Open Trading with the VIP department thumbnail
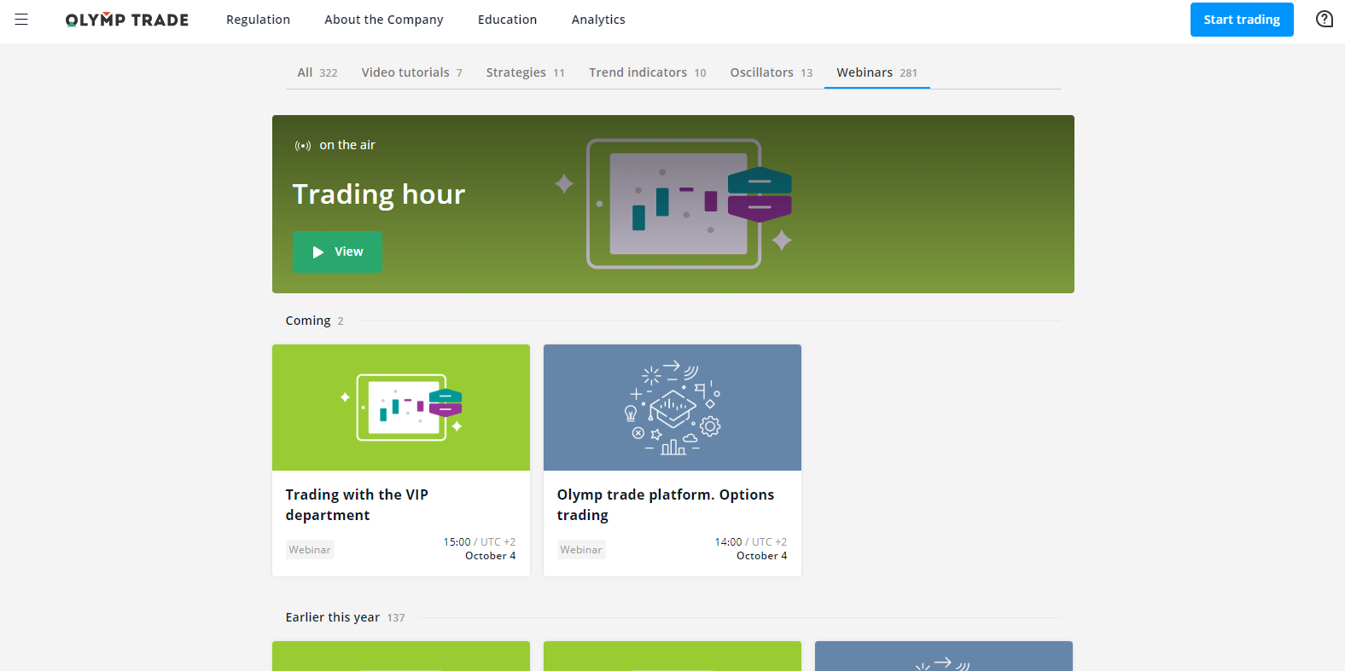Screen dimensions: 1345x671 click(401, 408)
